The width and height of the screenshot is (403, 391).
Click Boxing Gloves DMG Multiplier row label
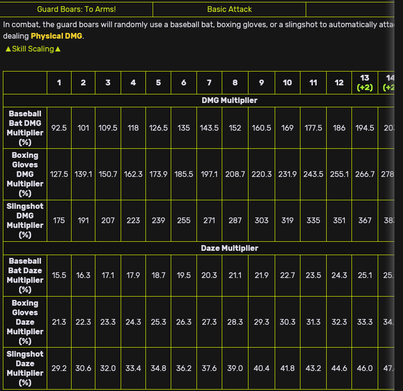pos(25,174)
